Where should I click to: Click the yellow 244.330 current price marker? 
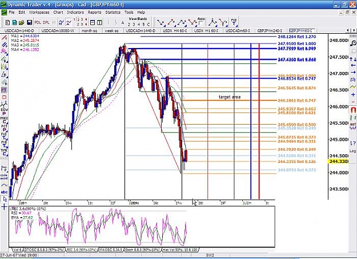(338, 161)
